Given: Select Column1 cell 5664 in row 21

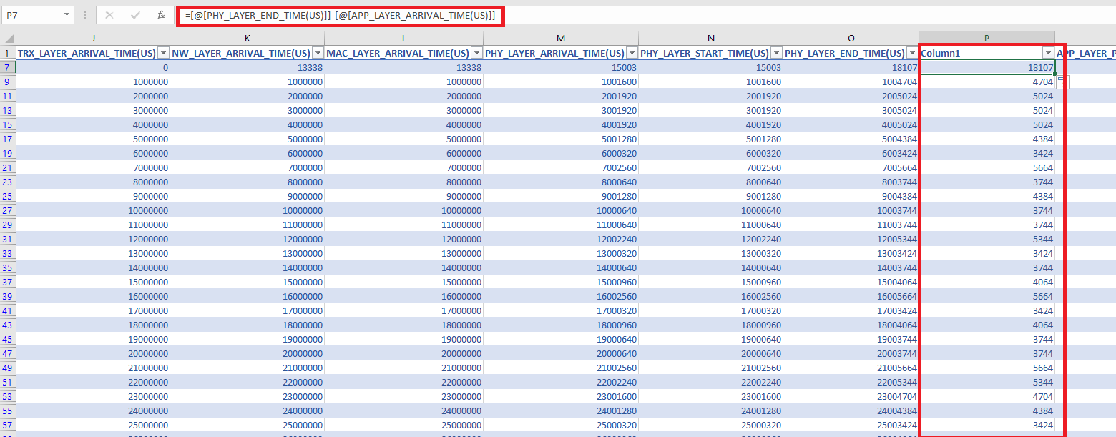Looking at the screenshot, I should (987, 167).
